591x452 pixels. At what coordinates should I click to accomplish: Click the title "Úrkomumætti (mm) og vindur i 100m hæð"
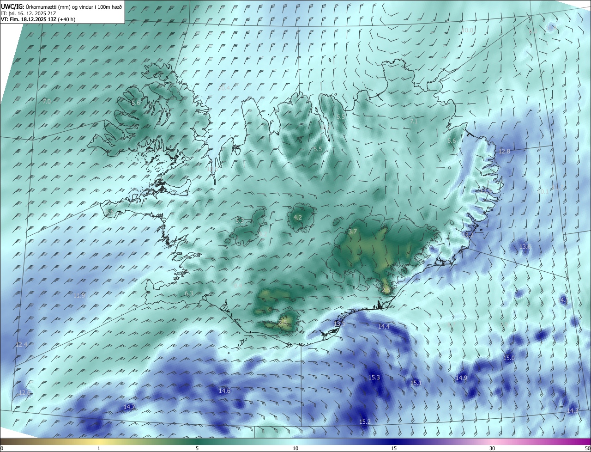pyautogui.click(x=74, y=6)
